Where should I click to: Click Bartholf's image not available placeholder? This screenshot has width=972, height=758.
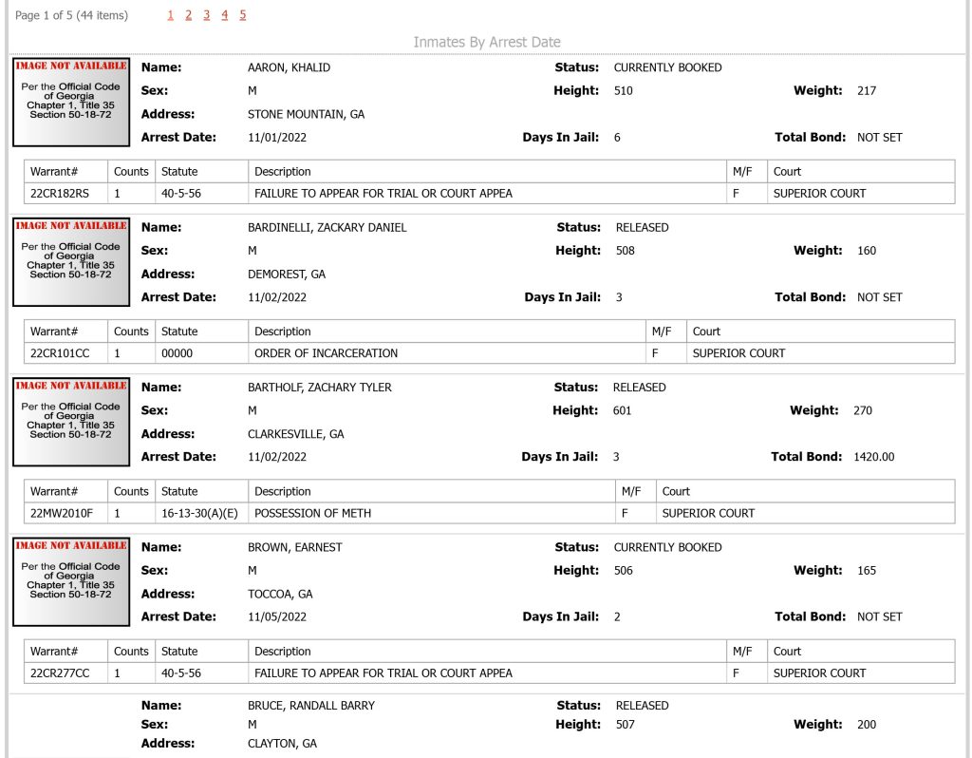click(71, 423)
